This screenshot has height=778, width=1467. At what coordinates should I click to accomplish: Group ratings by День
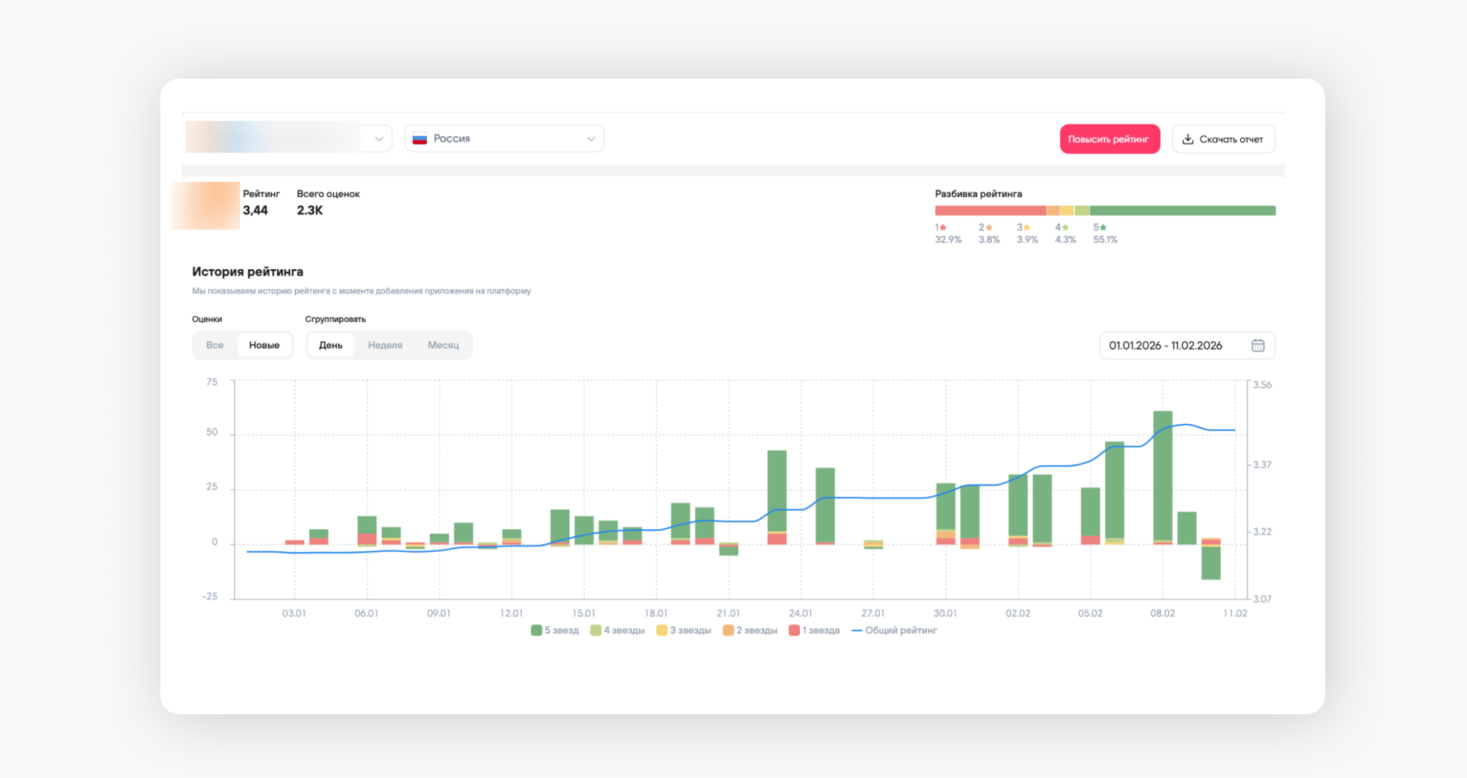click(x=331, y=345)
